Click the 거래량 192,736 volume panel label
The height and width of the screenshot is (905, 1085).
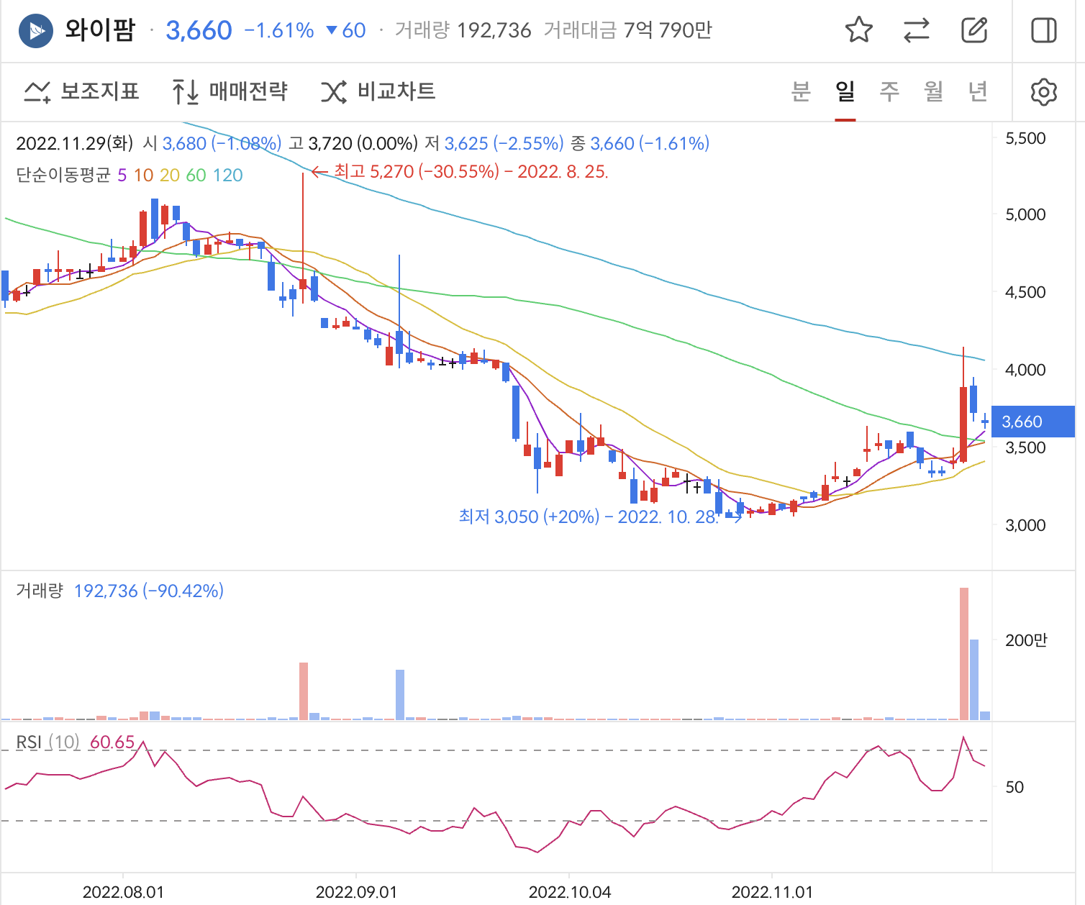(119, 591)
